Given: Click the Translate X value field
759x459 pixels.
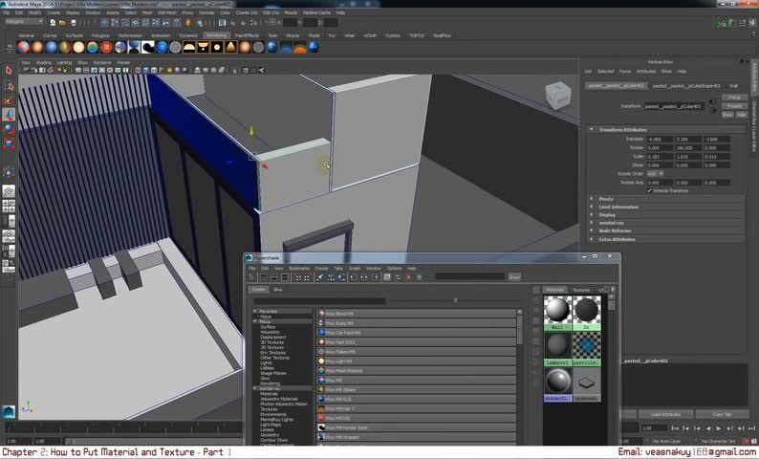Looking at the screenshot, I should coord(661,139).
